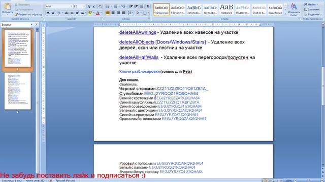Viewport: 325px width, 182px height.
Task: Click Find (Найти) in the editing group
Action: pos(311,5)
